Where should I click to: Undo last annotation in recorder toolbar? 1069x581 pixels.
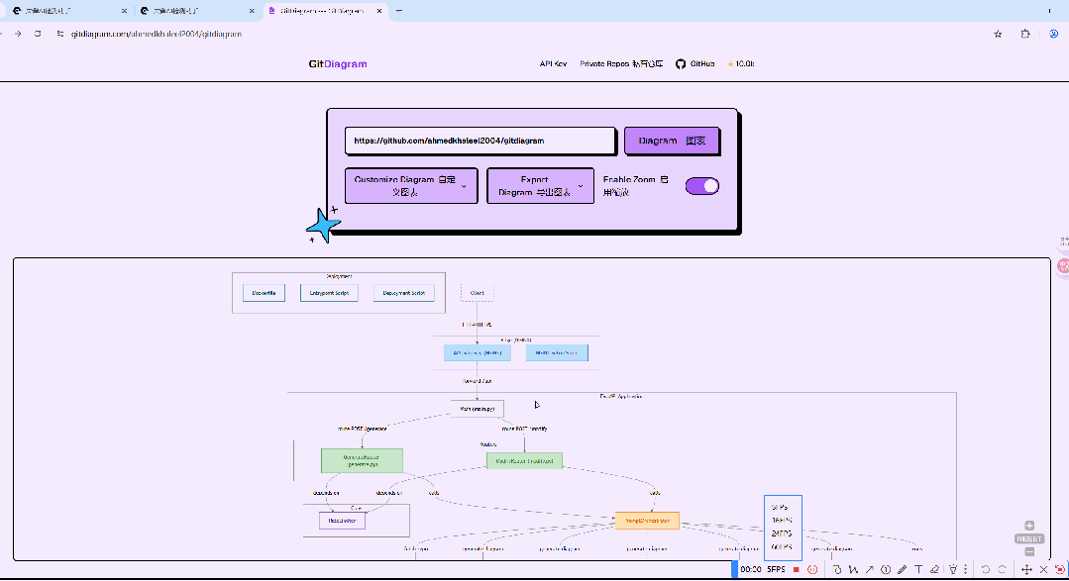tap(985, 569)
